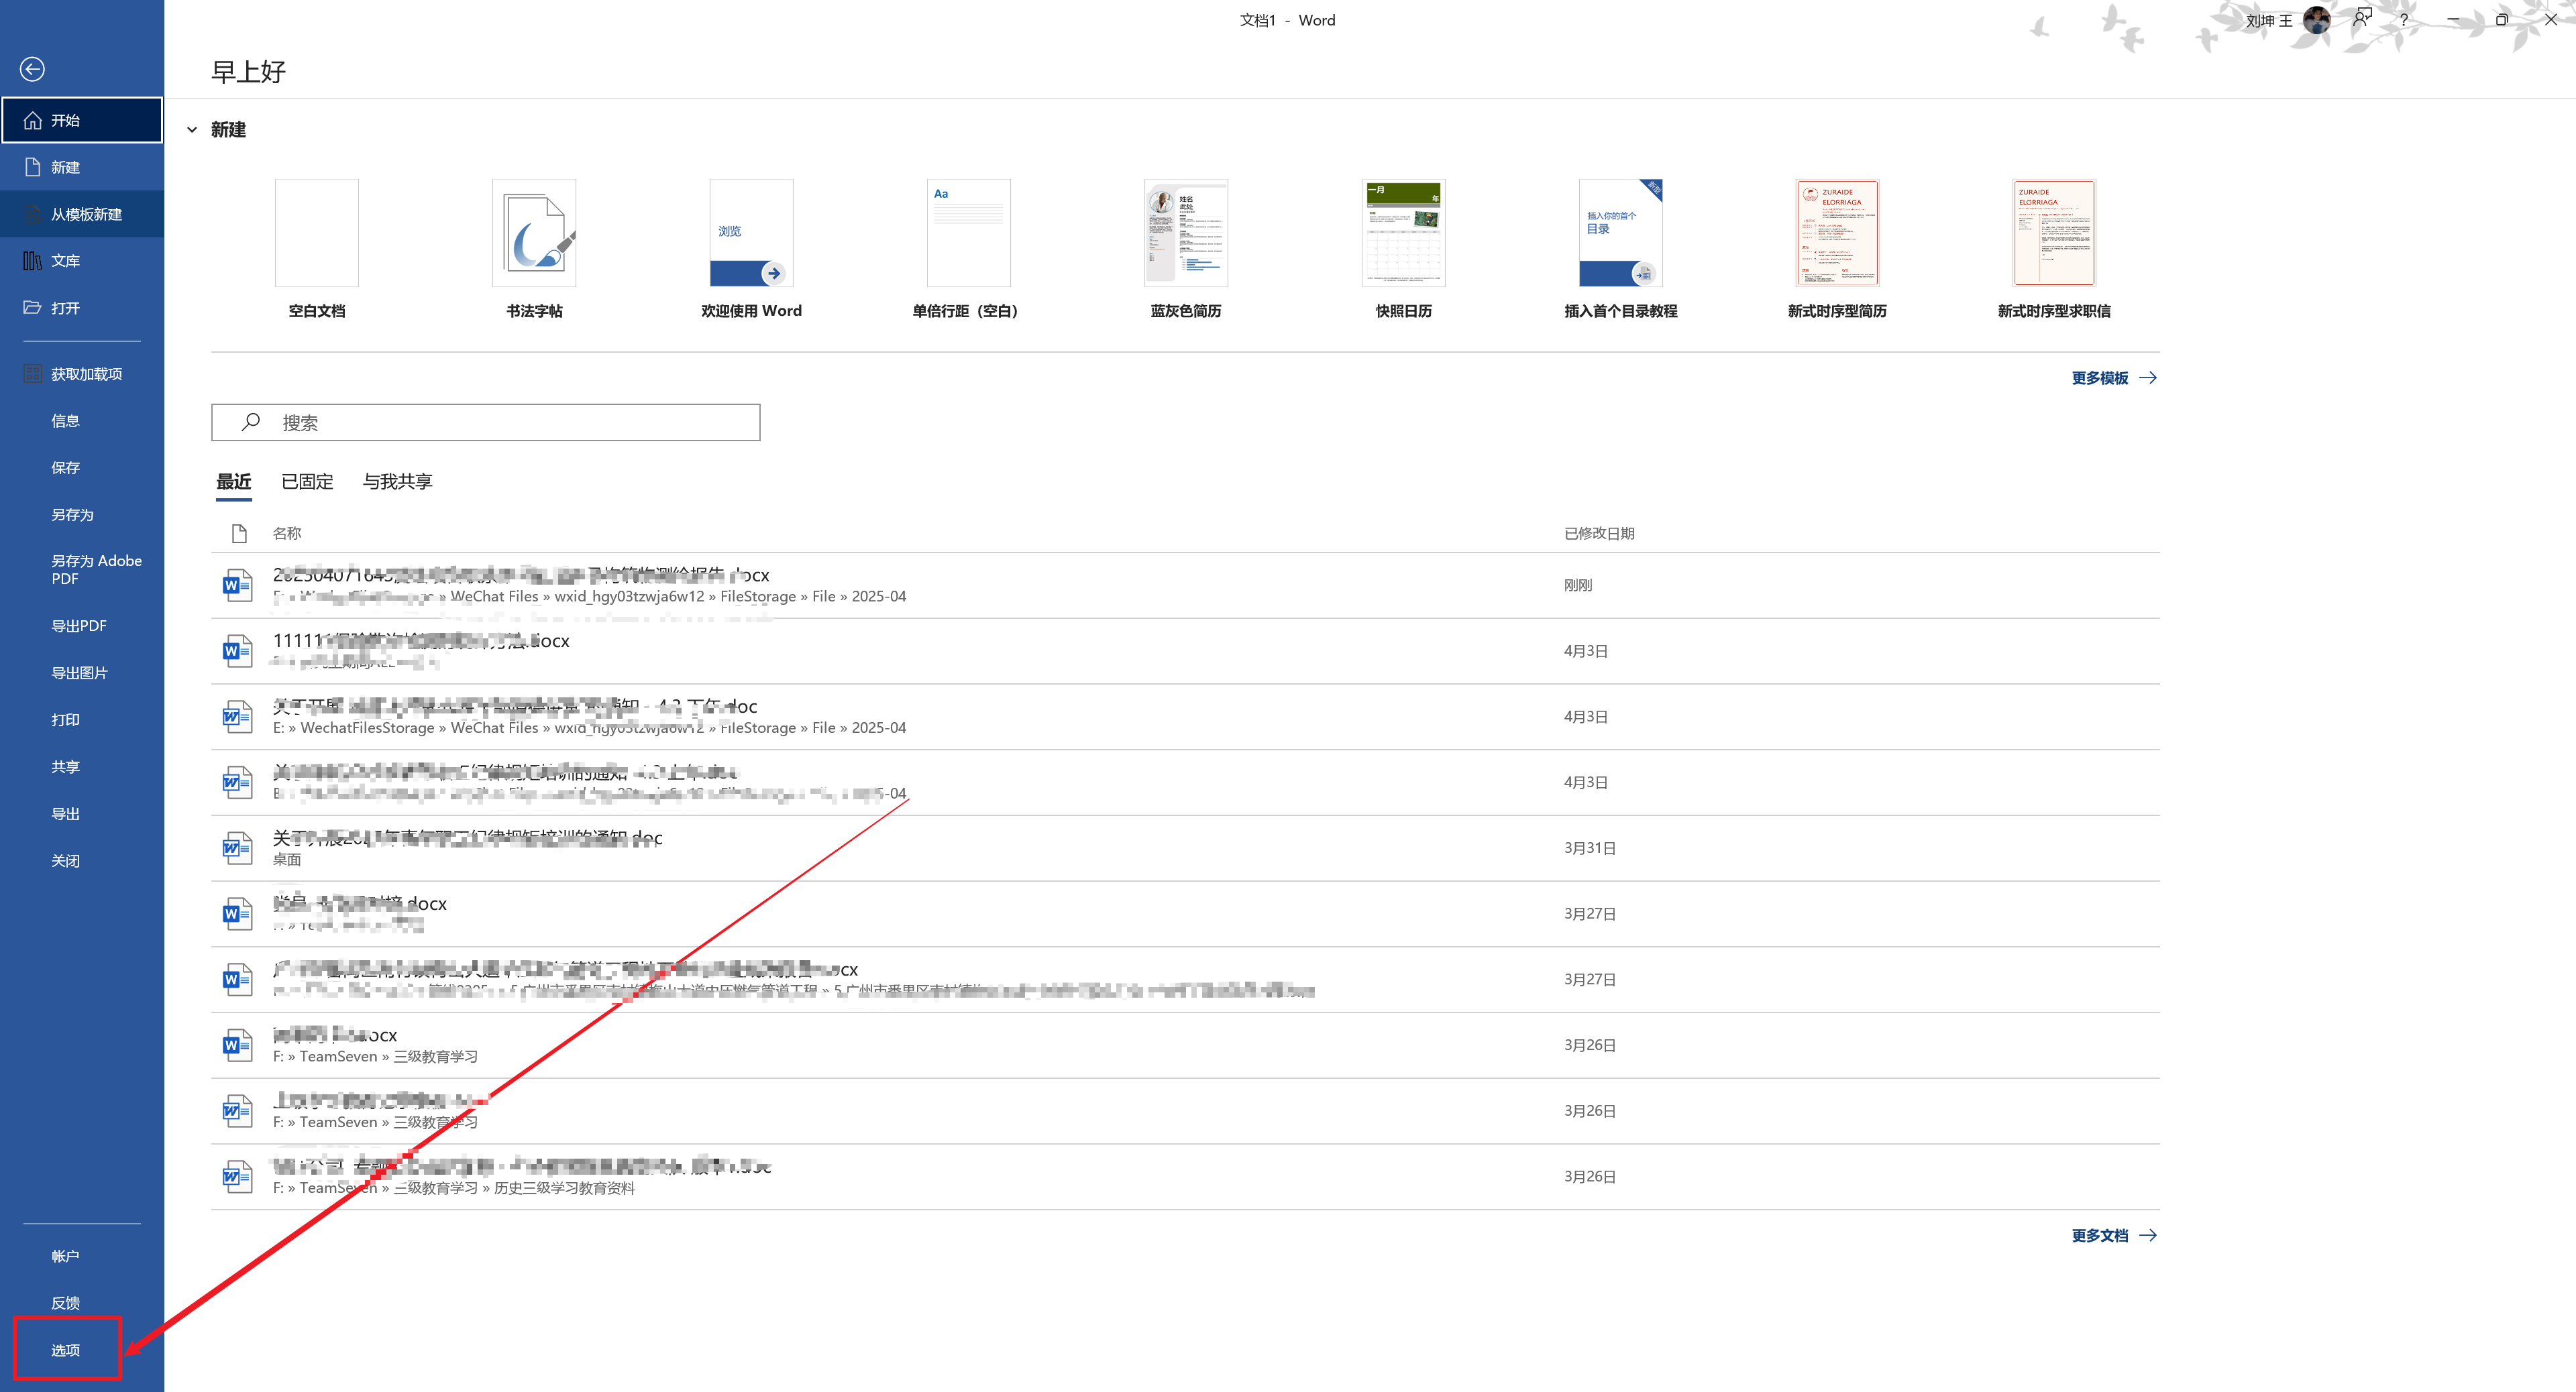Viewport: 2576px width, 1392px height.
Task: Click the magnifier icon in search box
Action: pos(251,422)
